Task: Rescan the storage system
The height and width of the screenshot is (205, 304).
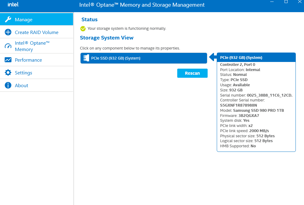Action: 192,73
